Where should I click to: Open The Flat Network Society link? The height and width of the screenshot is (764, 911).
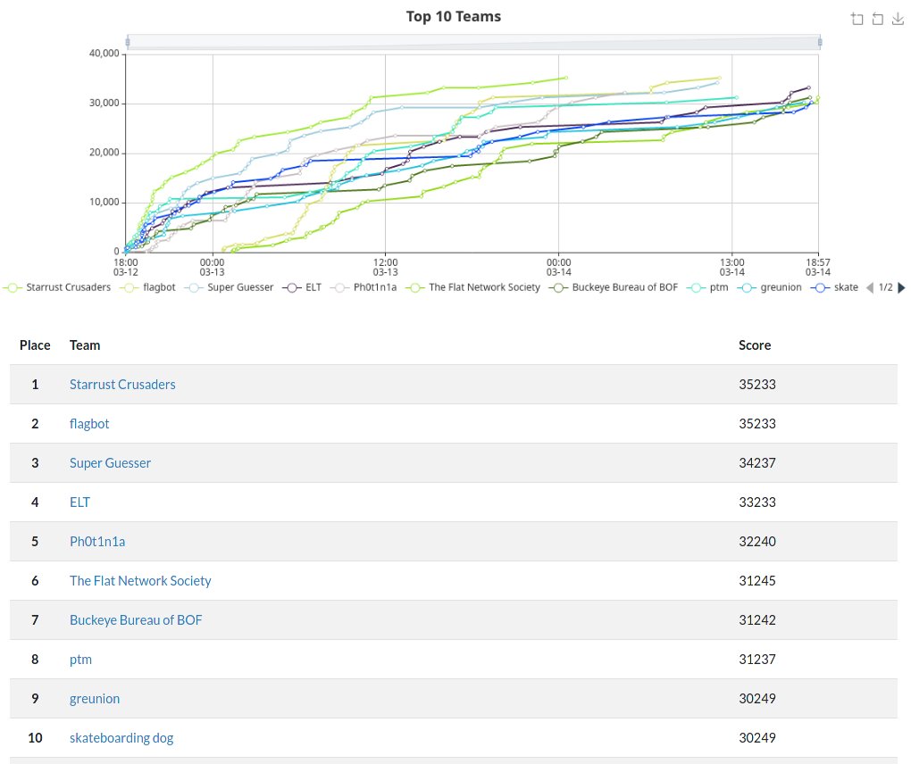point(140,580)
